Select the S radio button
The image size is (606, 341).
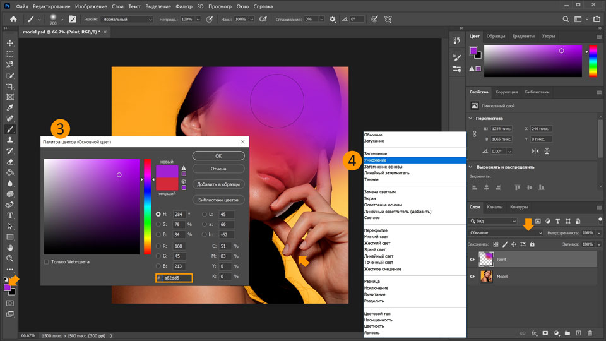(x=158, y=224)
